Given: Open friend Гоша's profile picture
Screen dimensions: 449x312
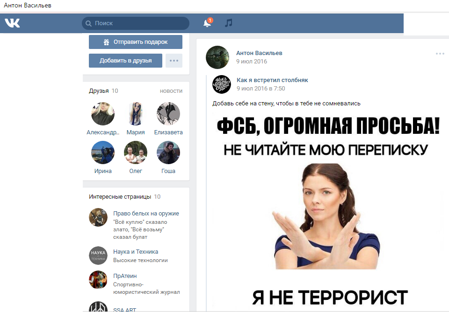Looking at the screenshot, I should [168, 153].
